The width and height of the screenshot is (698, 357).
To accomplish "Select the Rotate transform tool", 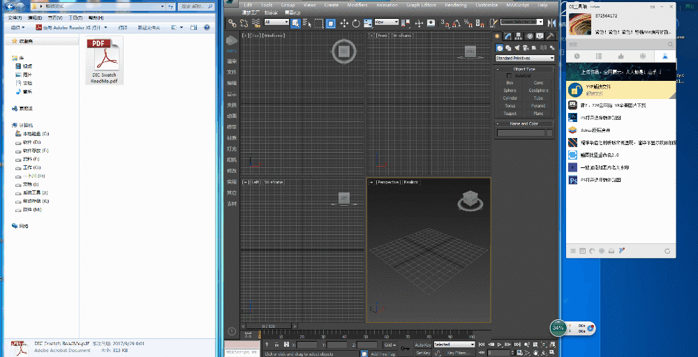I will click(356, 23).
